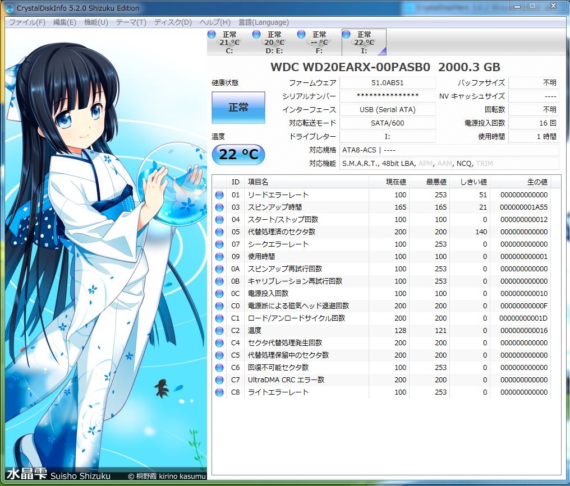Click CrystalDiskInfo title bar app icon
The height and width of the screenshot is (486, 570).
(10, 8)
